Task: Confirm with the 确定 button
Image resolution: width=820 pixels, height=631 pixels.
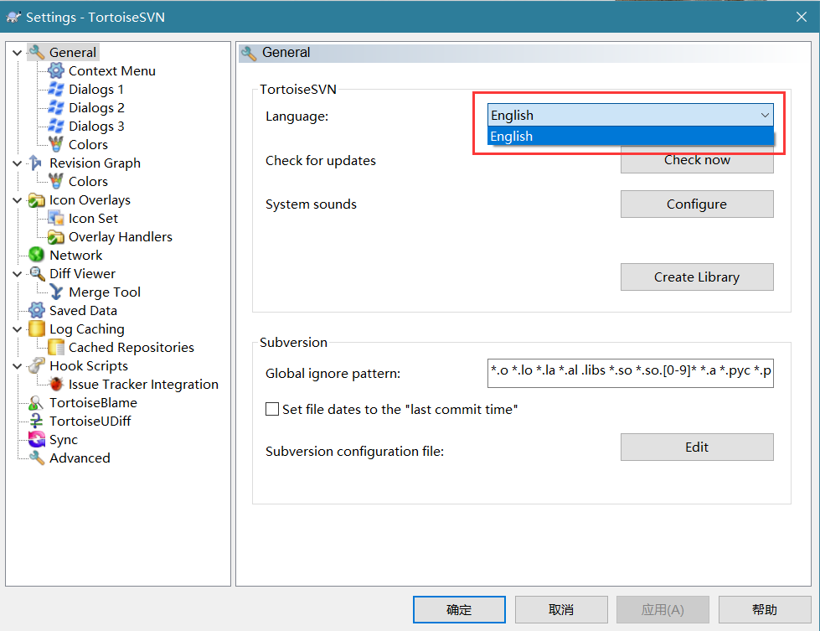Action: pos(459,609)
